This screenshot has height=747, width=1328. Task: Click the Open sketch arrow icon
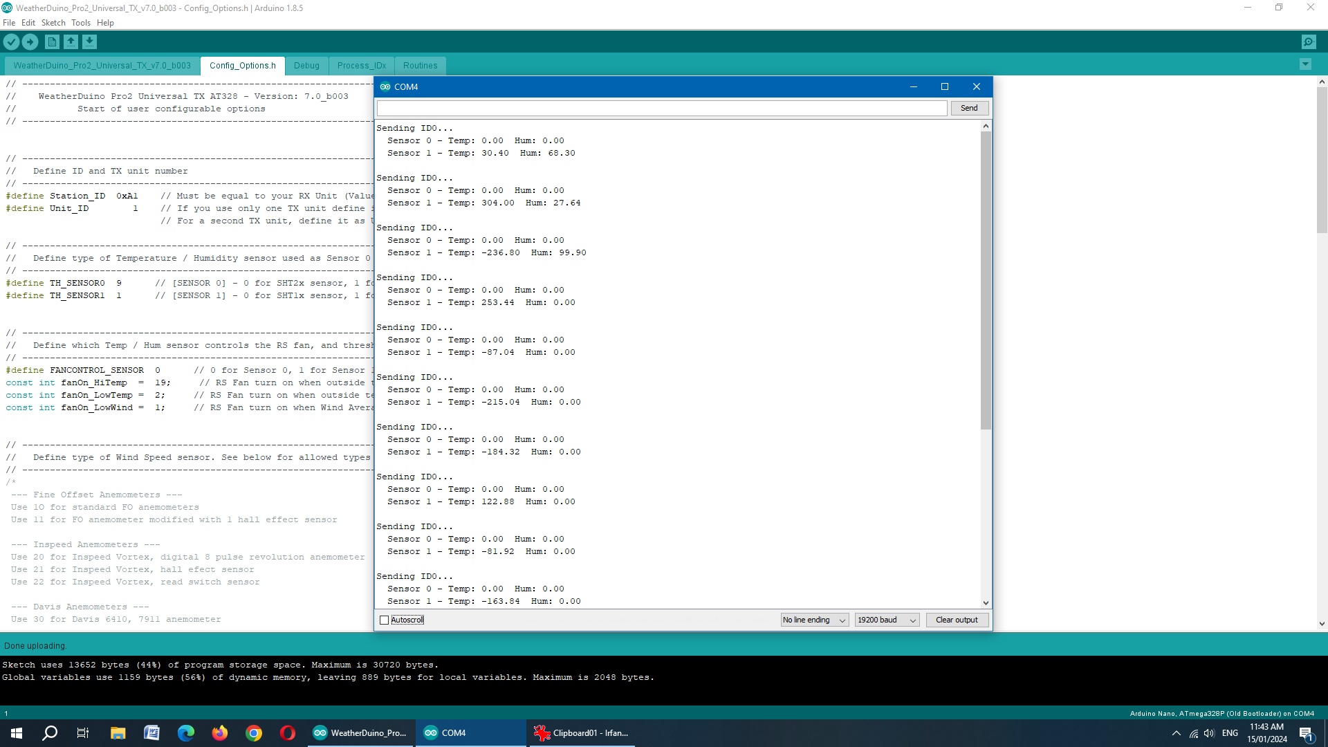pyautogui.click(x=71, y=42)
